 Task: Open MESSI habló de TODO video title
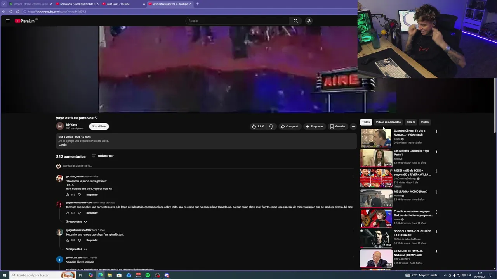pyautogui.click(x=412, y=172)
